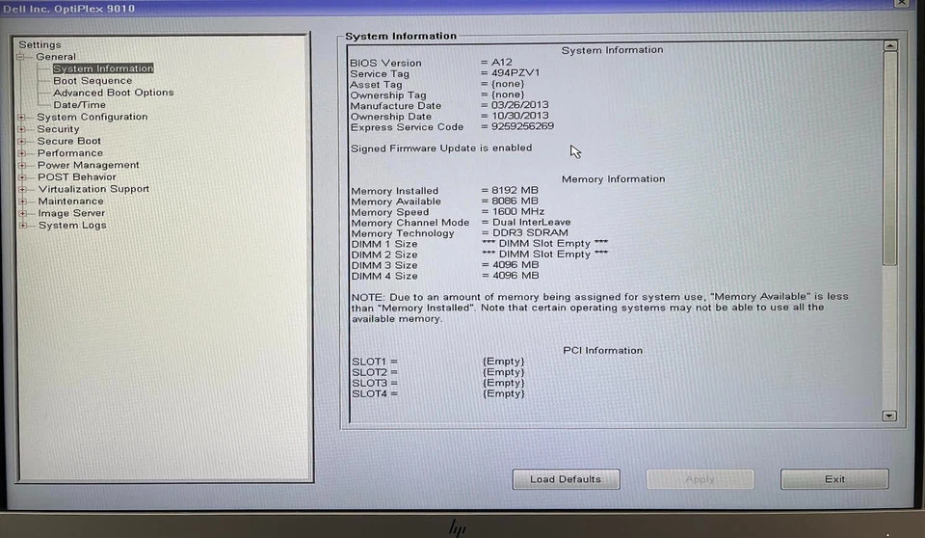Click Memory Channel Mode Dual Interleave

tap(532, 222)
